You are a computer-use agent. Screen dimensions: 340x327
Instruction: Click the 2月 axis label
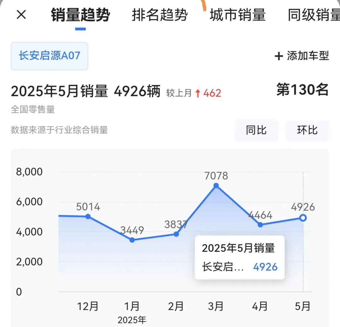point(176,307)
